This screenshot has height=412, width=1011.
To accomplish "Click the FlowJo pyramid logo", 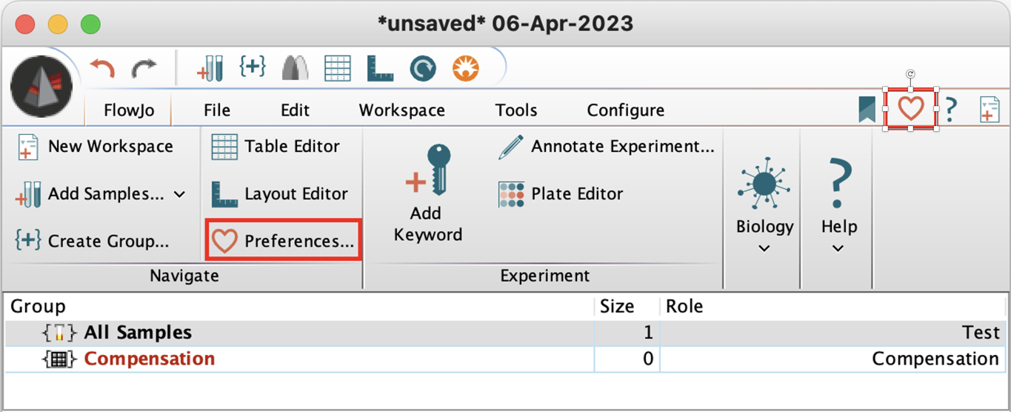I will point(42,87).
